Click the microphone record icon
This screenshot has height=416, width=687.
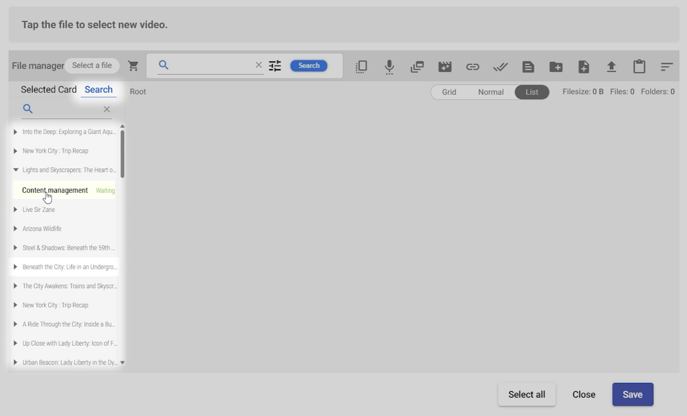pyautogui.click(x=389, y=67)
